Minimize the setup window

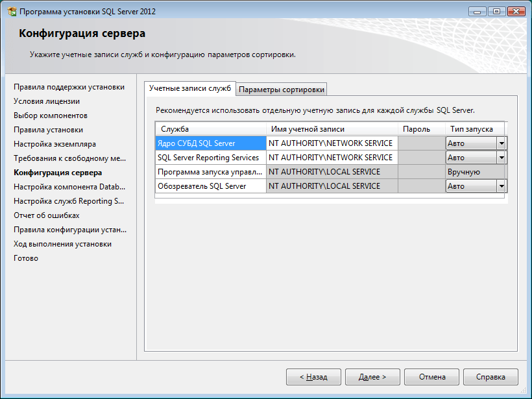(478, 11)
